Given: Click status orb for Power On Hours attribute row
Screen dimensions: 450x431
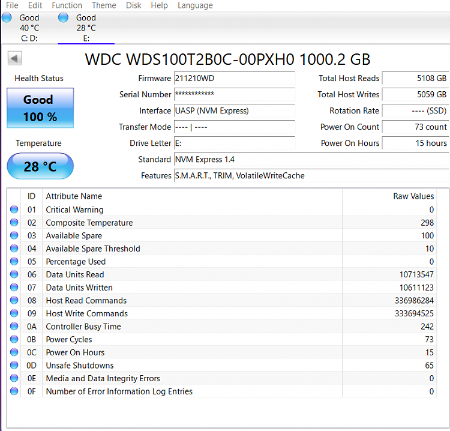Looking at the screenshot, I should point(14,352).
